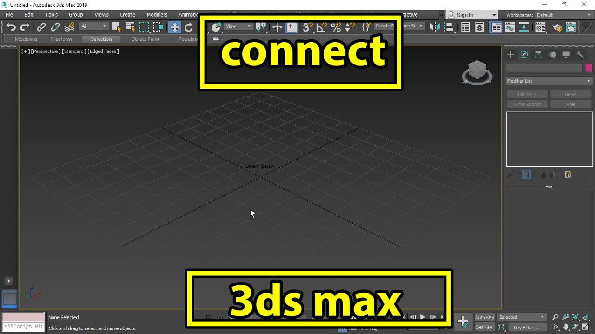
Task: Open the named selection sets dropdown
Action: click(x=399, y=26)
